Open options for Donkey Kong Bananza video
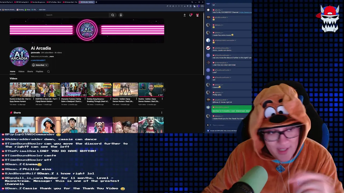The image size is (344, 193). 111,99
